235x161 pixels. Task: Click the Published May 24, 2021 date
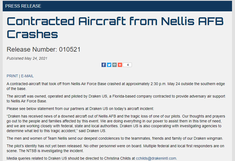[x=27, y=58]
